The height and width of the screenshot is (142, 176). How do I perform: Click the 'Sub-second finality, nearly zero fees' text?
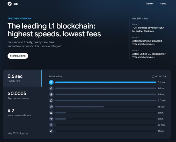(x=31, y=42)
